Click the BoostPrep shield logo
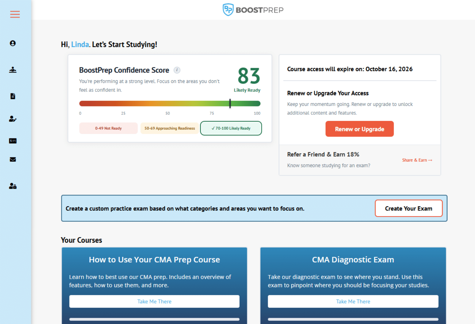 (x=228, y=10)
